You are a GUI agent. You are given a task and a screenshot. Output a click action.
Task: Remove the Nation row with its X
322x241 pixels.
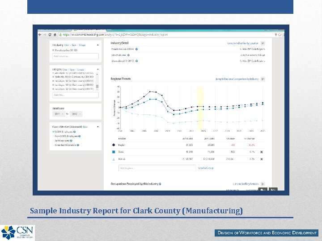262,159
